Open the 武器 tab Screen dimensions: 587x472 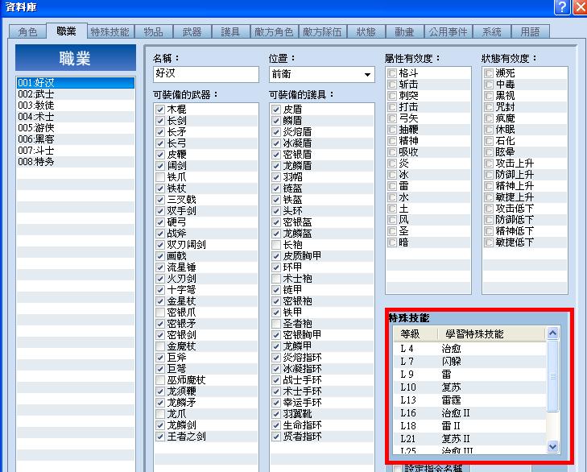click(192, 31)
